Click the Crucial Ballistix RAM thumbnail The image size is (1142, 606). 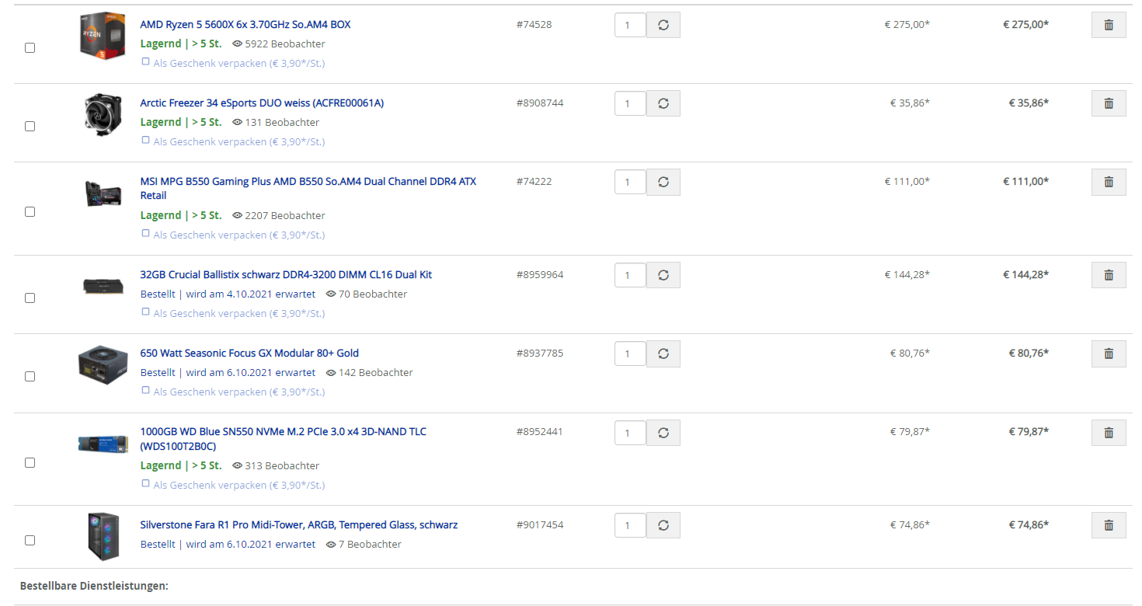103,286
